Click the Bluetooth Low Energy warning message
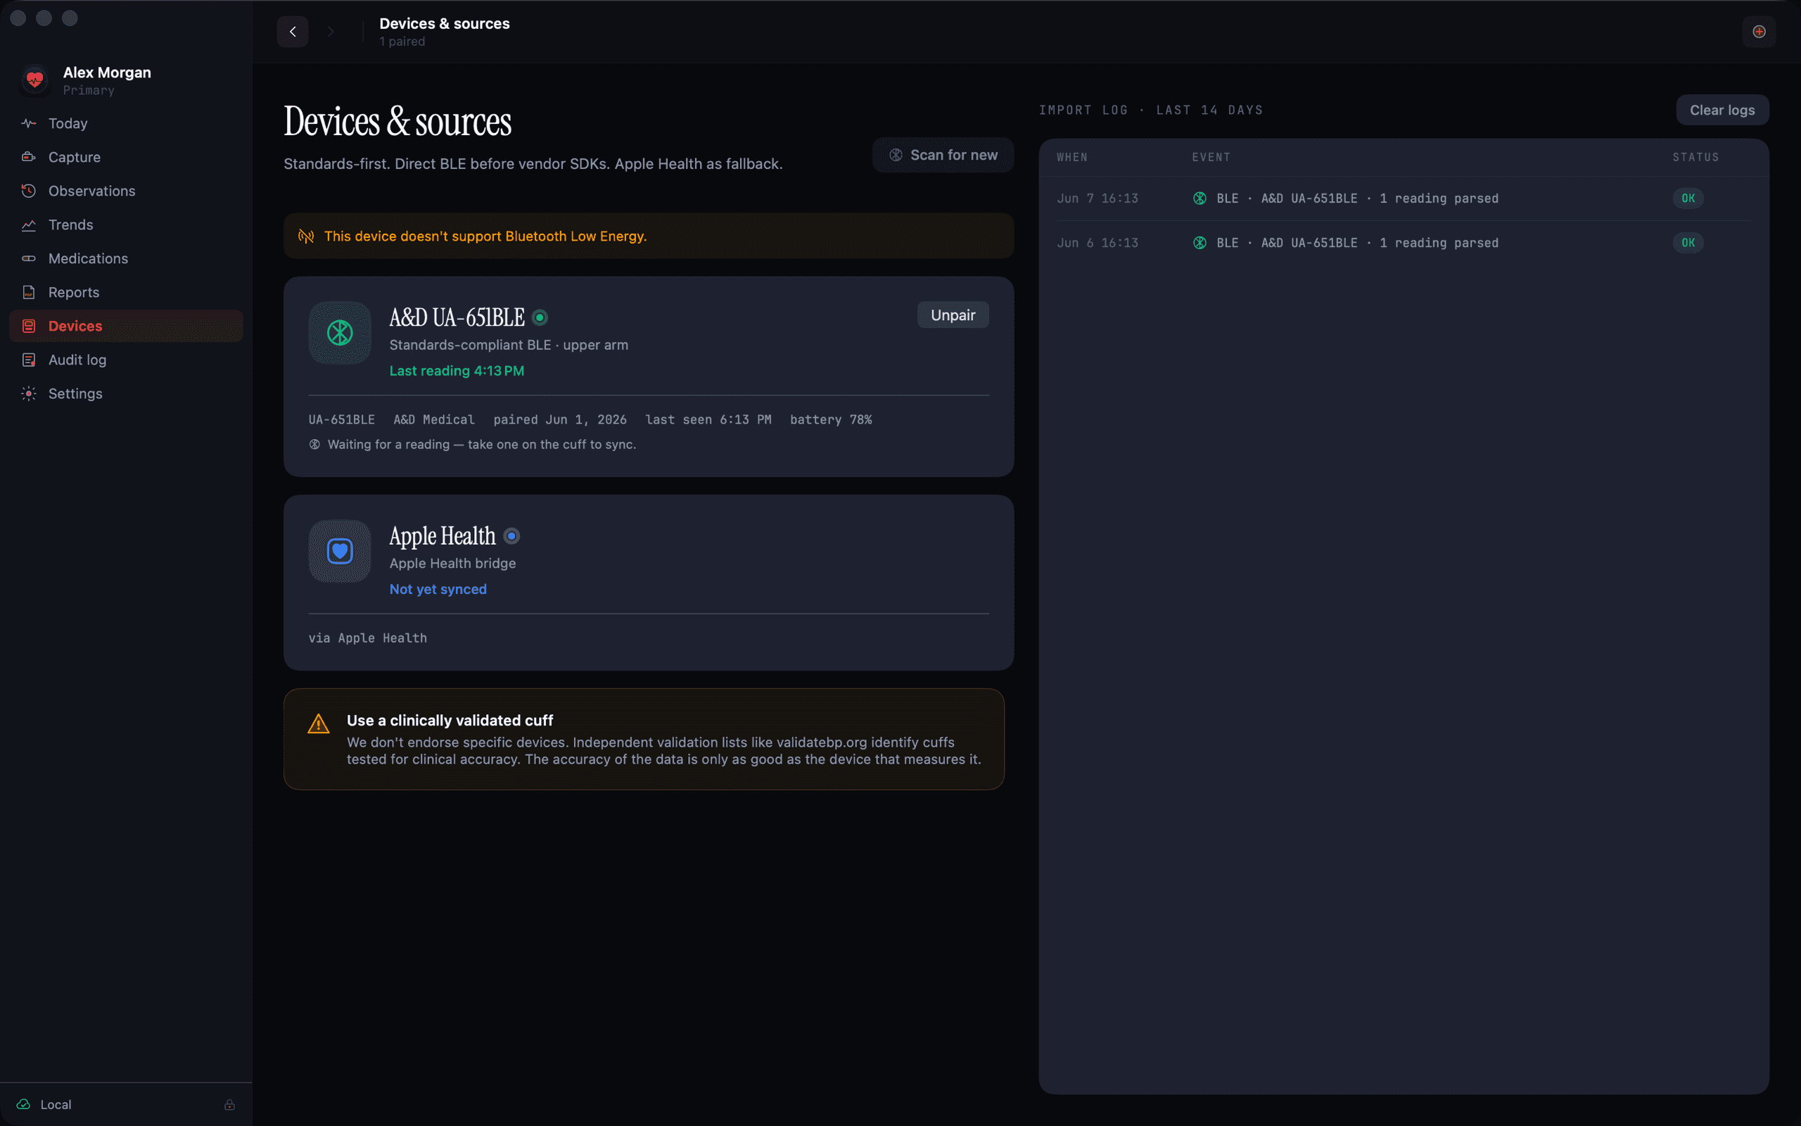The width and height of the screenshot is (1801, 1126). (x=485, y=236)
